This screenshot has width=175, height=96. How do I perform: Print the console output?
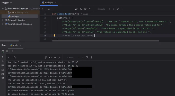coord(3,74)
